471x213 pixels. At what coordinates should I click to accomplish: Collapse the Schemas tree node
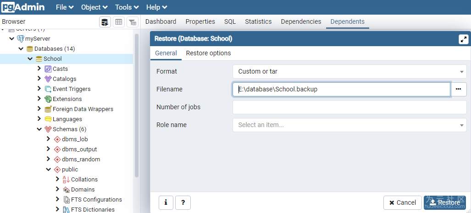pos(39,129)
